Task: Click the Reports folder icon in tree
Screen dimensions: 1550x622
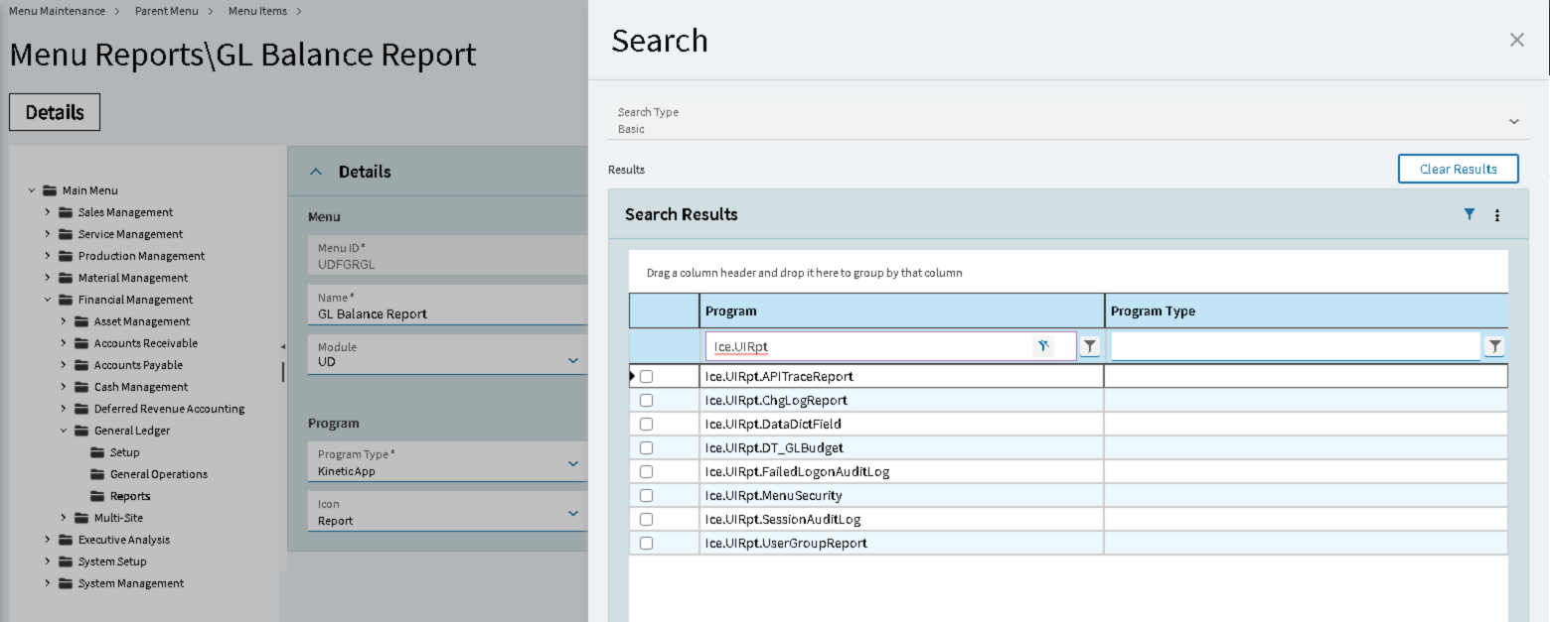Action: pyautogui.click(x=97, y=496)
